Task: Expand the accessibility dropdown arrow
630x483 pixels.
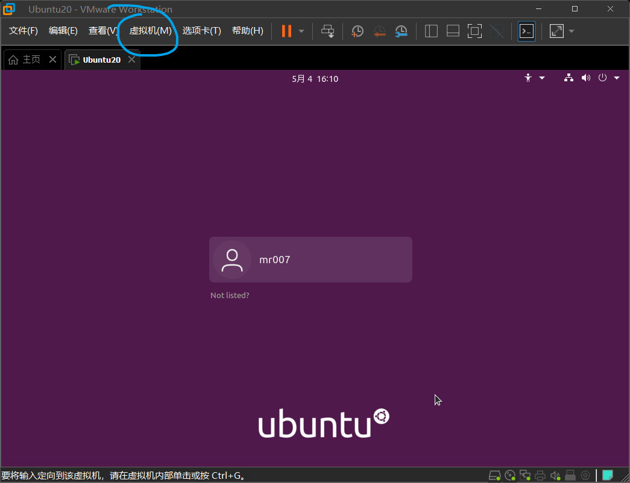Action: pos(541,78)
